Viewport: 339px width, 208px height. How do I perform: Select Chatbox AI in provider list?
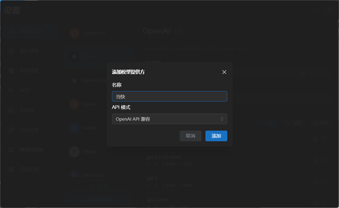point(98,33)
